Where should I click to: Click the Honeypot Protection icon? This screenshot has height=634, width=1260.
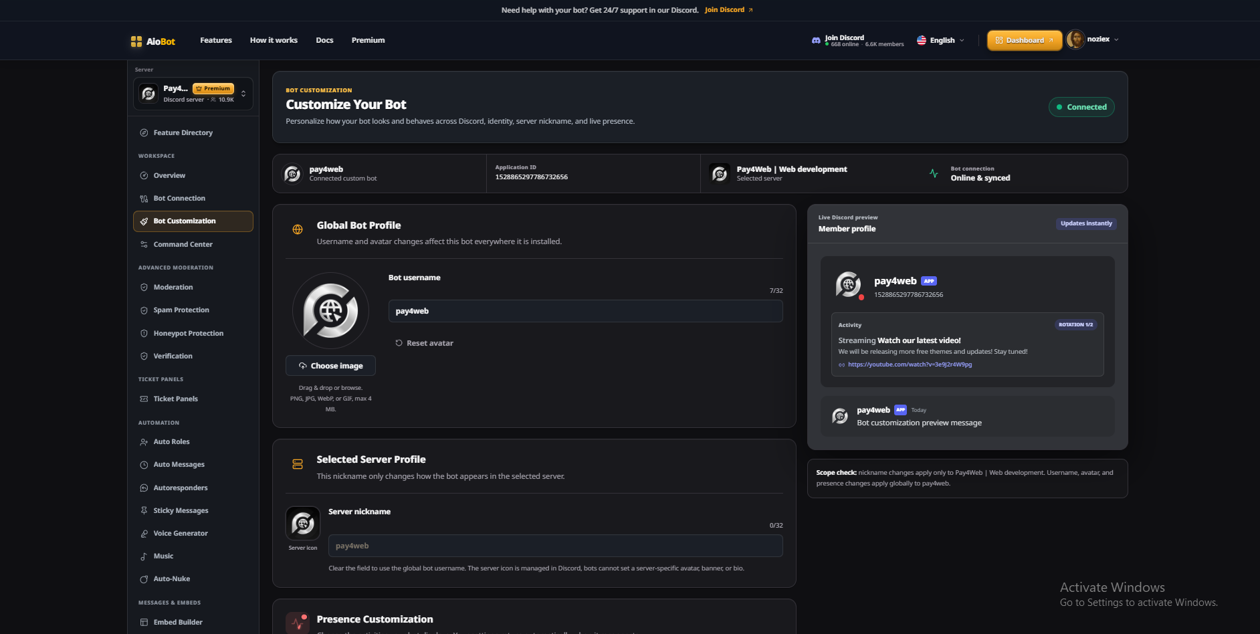(144, 334)
